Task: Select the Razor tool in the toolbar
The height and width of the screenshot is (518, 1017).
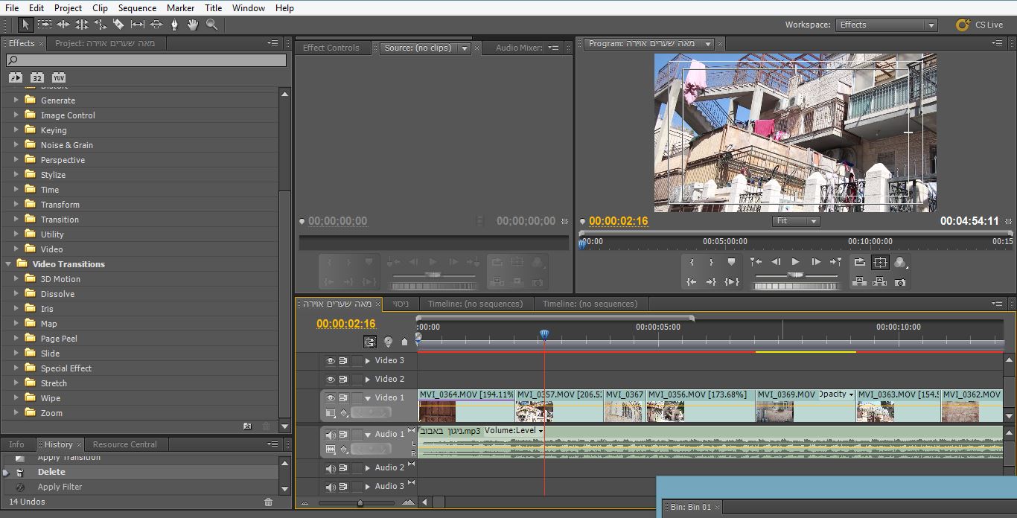Action: point(118,25)
